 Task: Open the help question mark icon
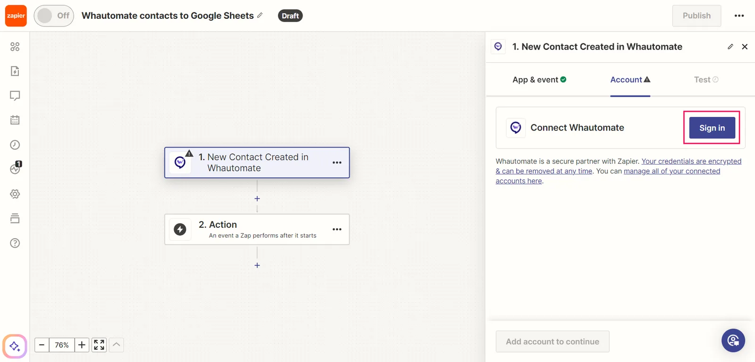click(x=15, y=243)
